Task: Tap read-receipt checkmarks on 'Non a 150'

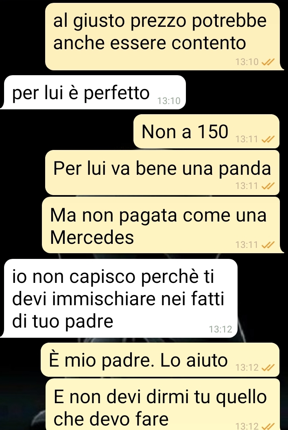Action: click(x=268, y=139)
